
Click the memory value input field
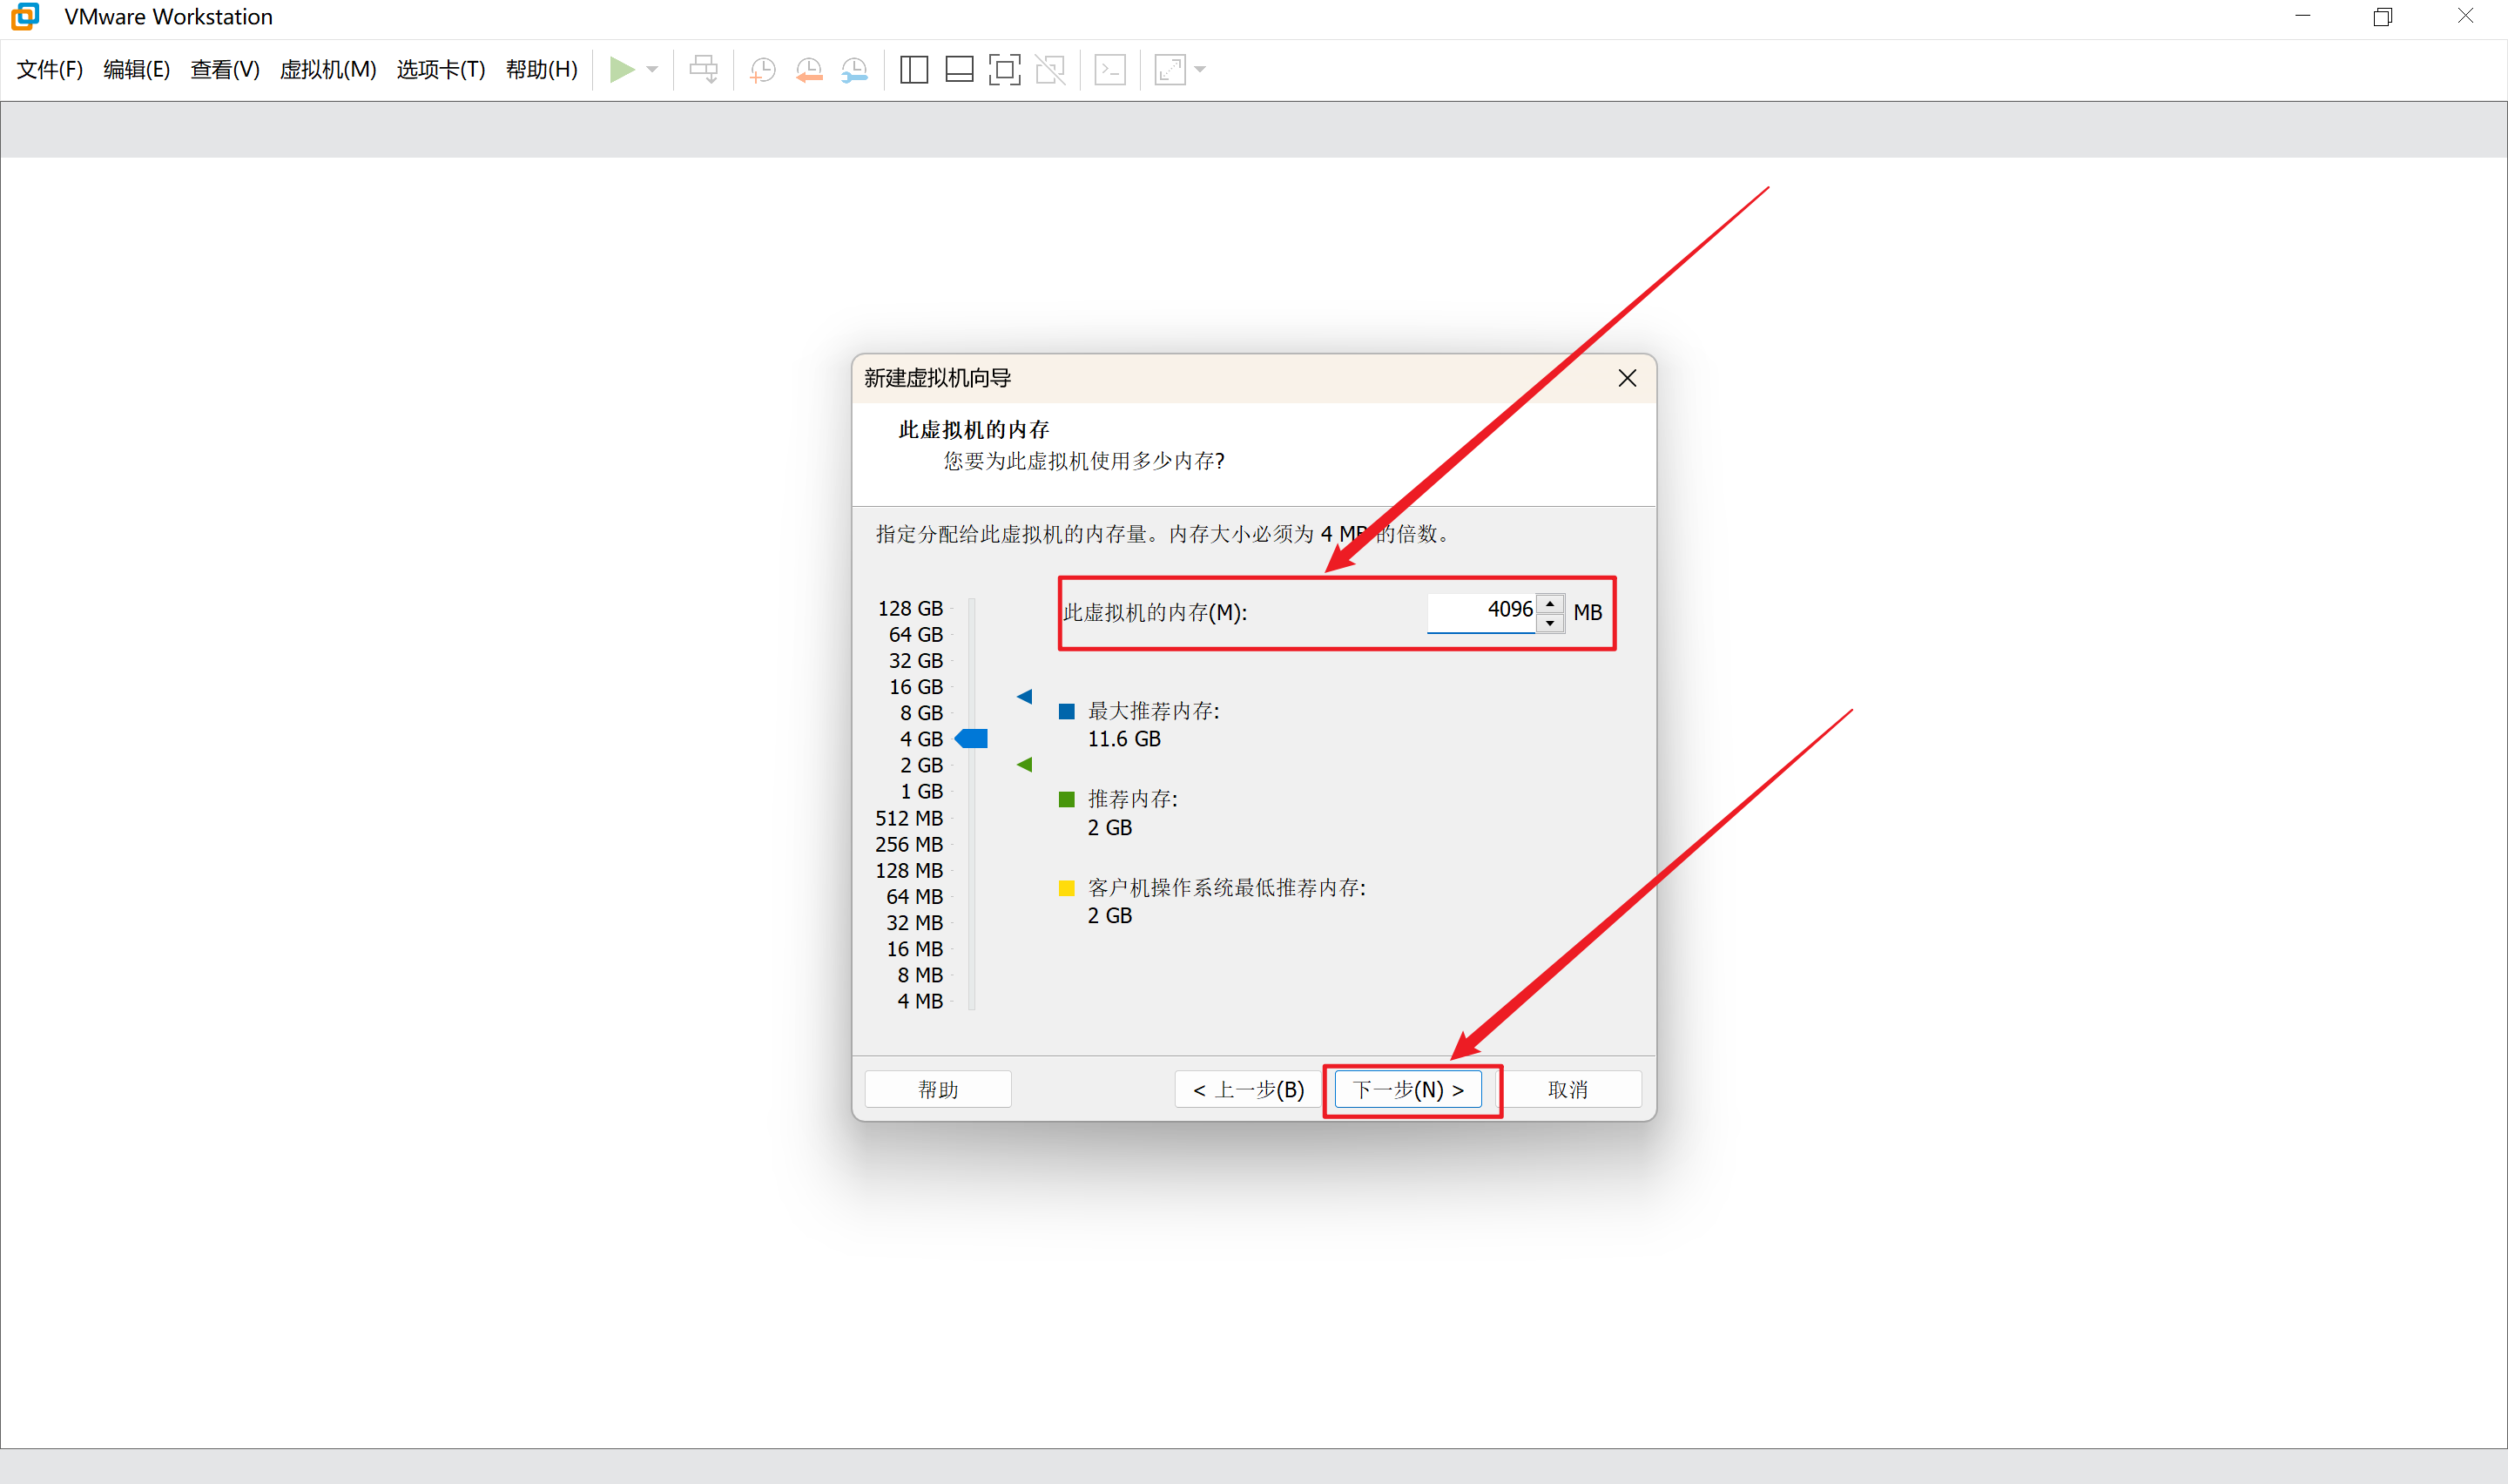(x=1480, y=610)
